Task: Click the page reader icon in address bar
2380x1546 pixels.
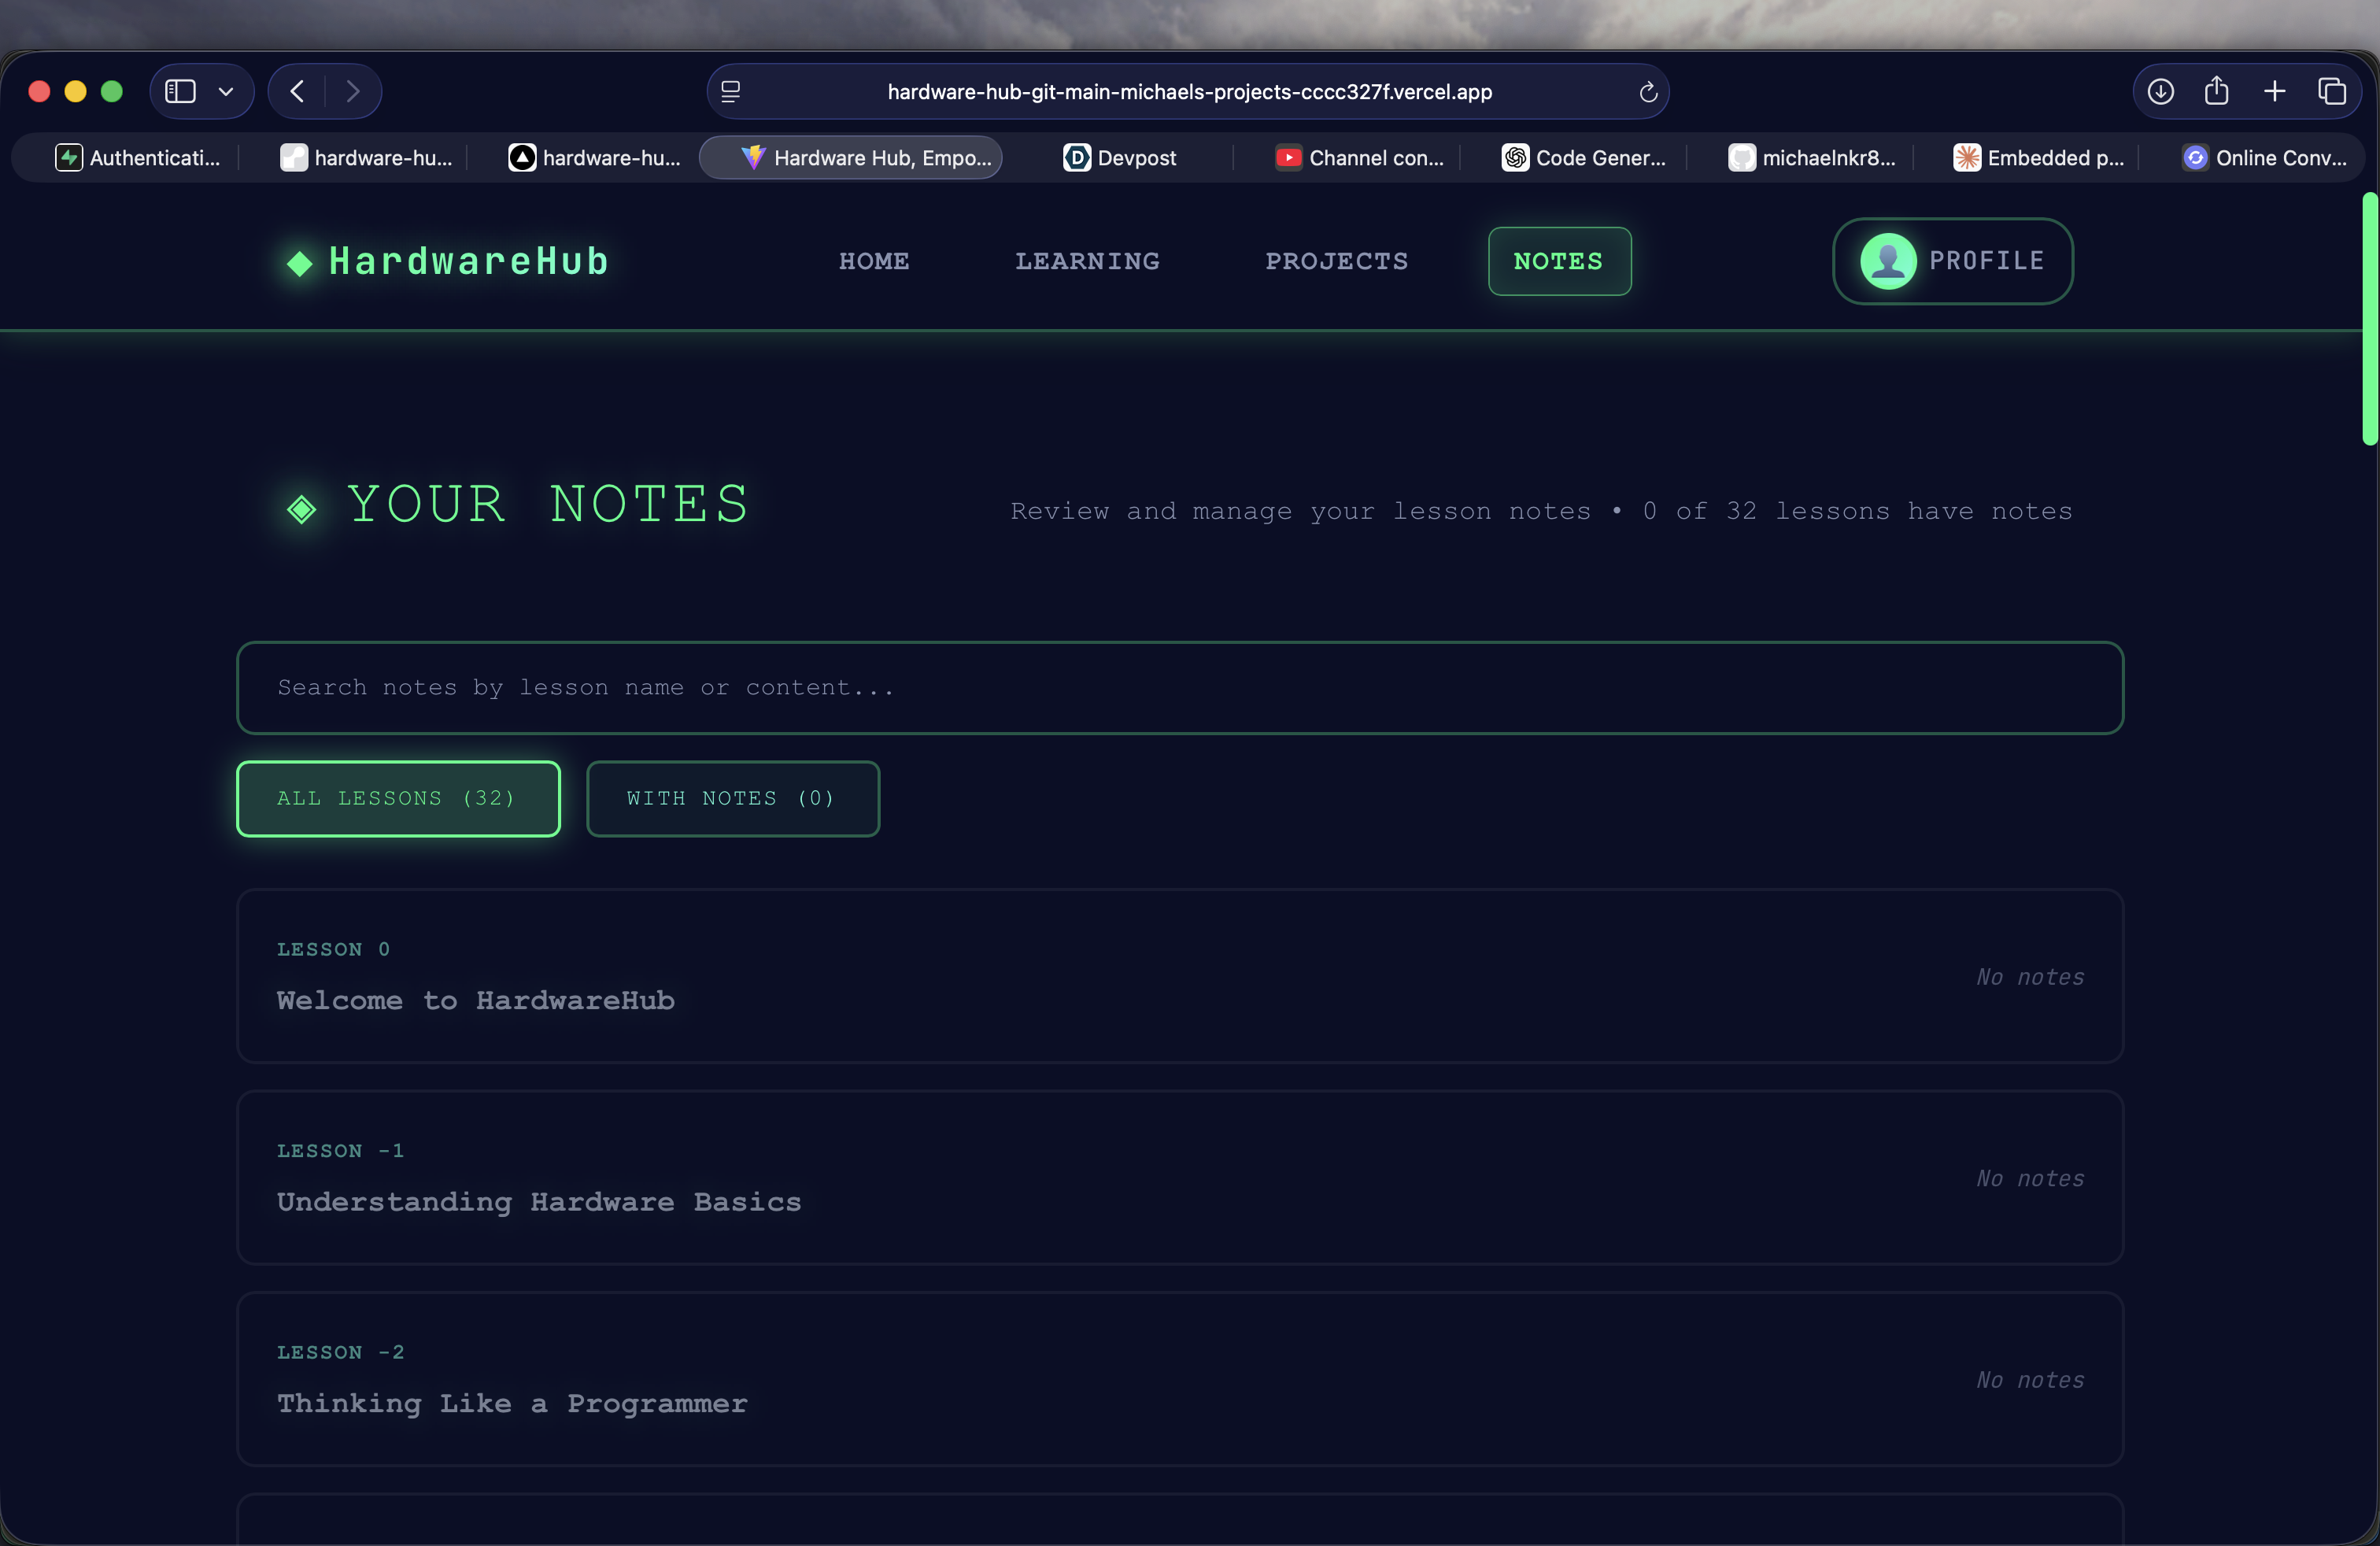Action: (731, 92)
